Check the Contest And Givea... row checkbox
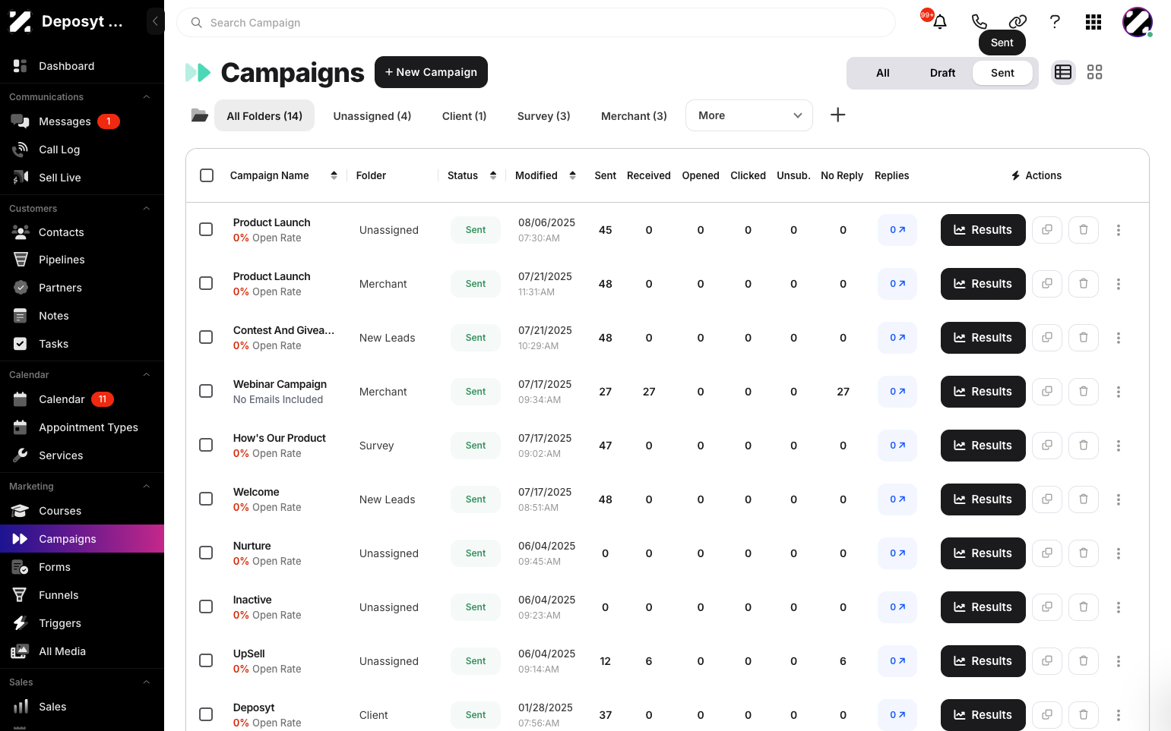This screenshot has height=731, width=1171. tap(206, 337)
